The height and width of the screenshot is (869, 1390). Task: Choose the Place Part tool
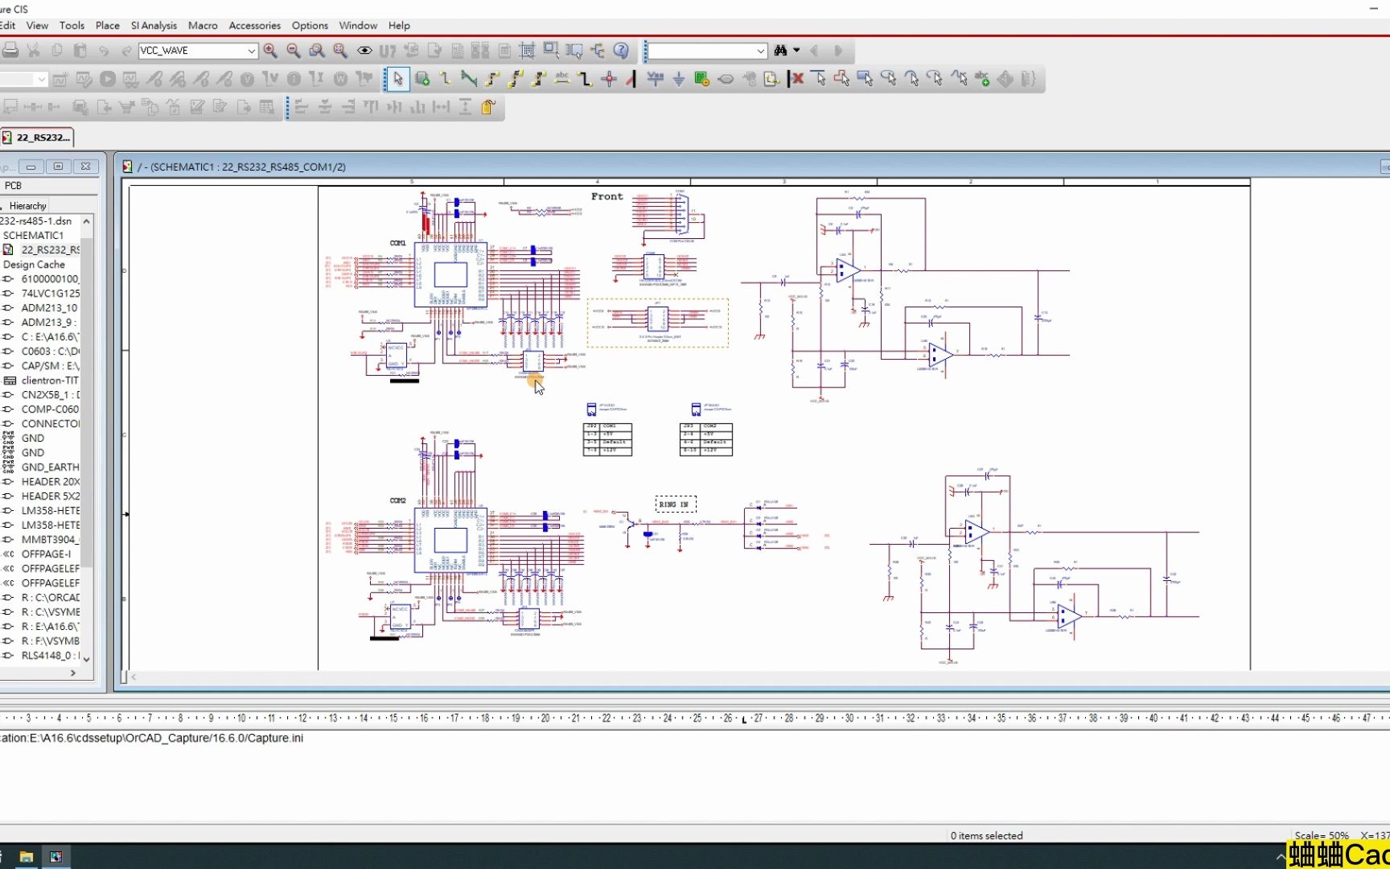click(x=422, y=79)
